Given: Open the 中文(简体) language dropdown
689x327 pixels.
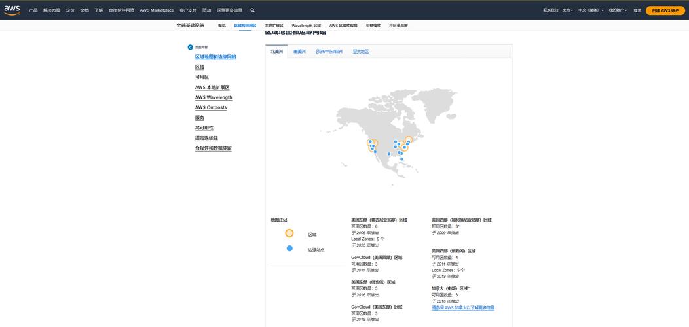Looking at the screenshot, I should coord(591,10).
